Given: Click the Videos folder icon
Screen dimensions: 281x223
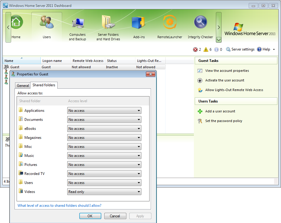Looking at the screenshot, I should click(21, 191).
